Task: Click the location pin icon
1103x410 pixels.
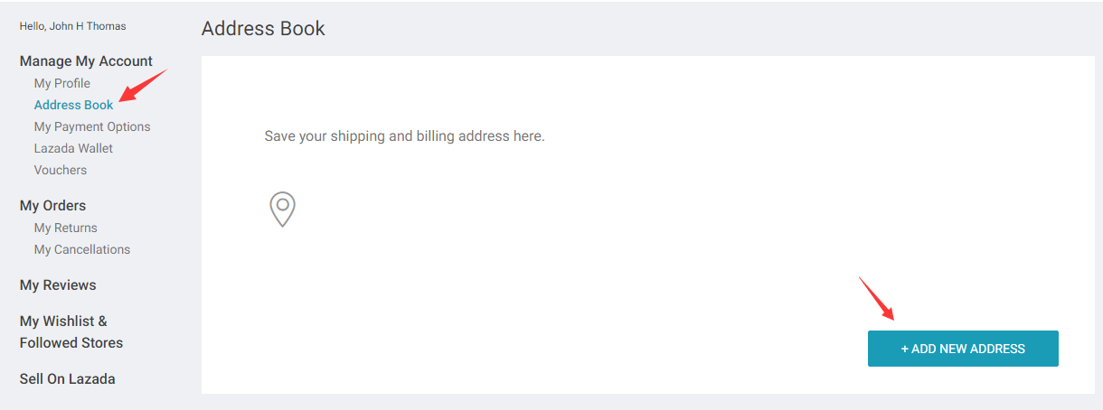Action: [283, 209]
